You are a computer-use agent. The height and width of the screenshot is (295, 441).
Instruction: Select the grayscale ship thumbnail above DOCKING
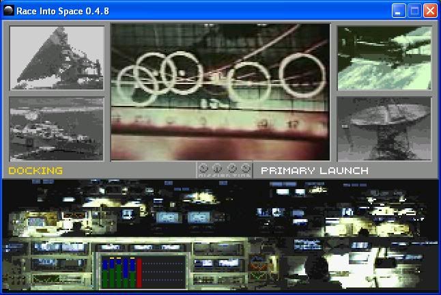[x=57, y=129]
